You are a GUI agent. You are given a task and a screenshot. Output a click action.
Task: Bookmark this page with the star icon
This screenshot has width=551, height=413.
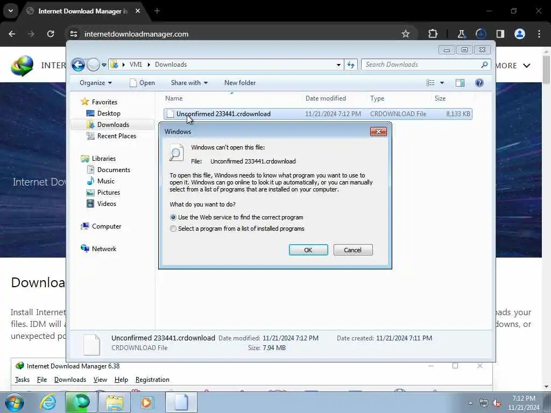[406, 34]
